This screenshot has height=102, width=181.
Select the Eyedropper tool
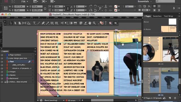tap(85, 23)
